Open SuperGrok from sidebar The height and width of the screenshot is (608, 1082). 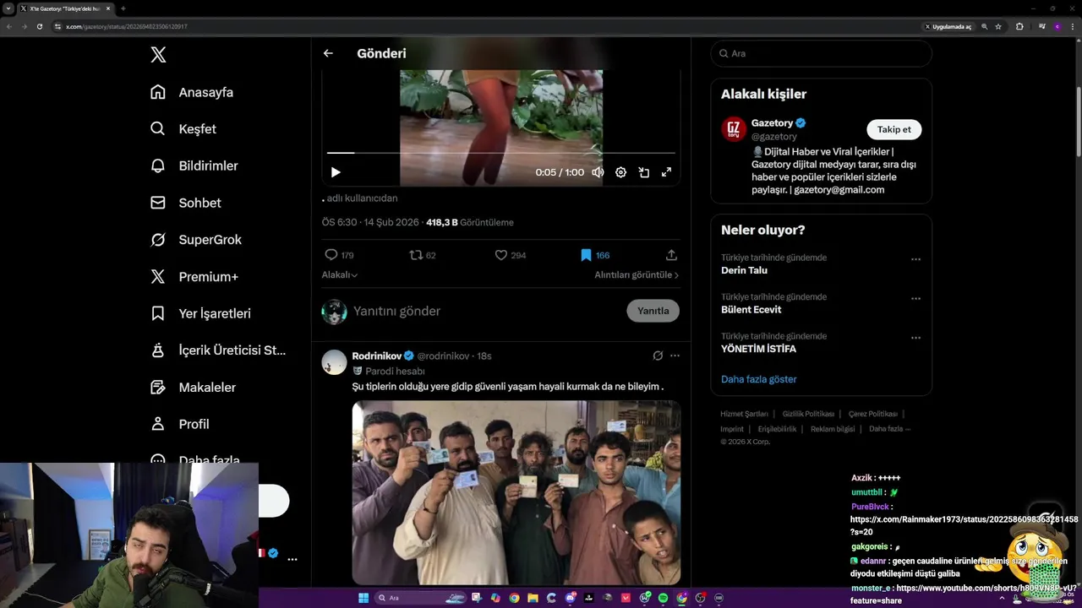point(196,240)
